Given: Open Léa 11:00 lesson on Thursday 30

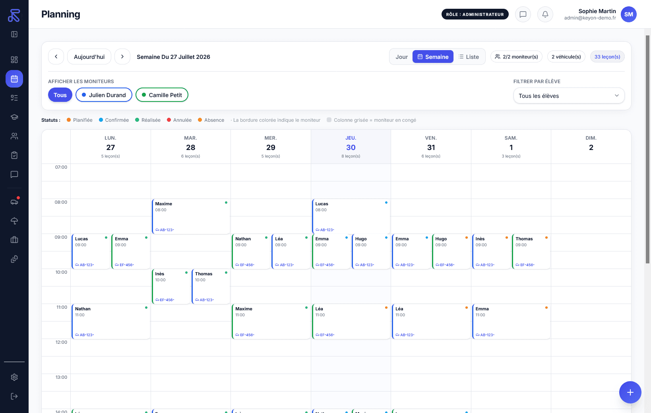Looking at the screenshot, I should tap(351, 321).
